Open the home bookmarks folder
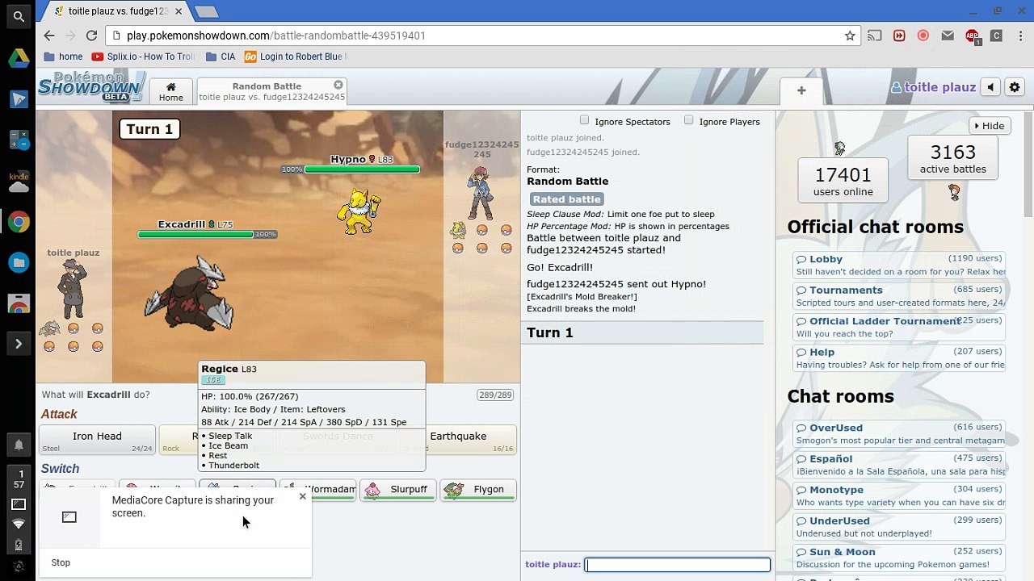This screenshot has height=581, width=1034. [x=63, y=56]
